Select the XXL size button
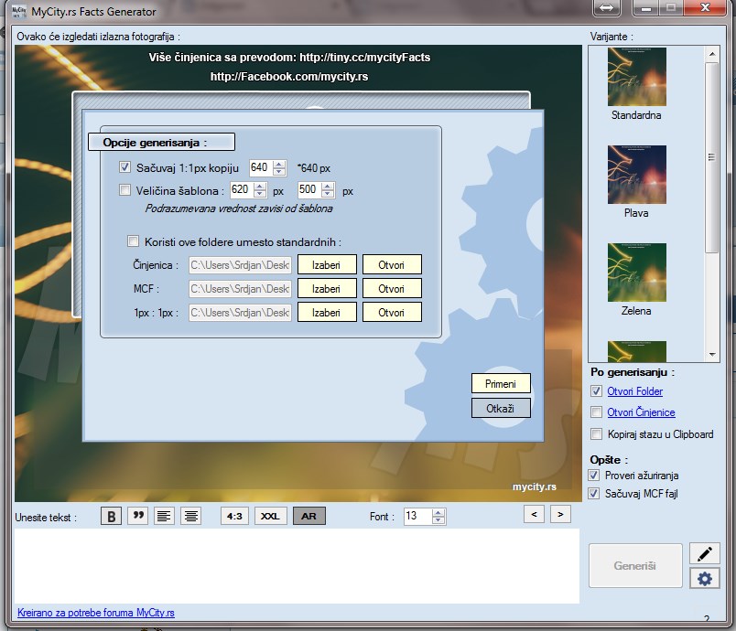Image resolution: width=736 pixels, height=631 pixels. point(270,516)
